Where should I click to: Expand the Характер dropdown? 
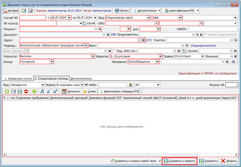click(x=160, y=56)
